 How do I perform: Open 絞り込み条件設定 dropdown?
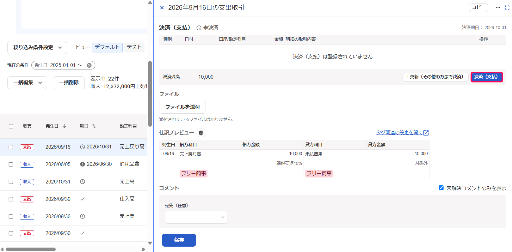tap(37, 48)
